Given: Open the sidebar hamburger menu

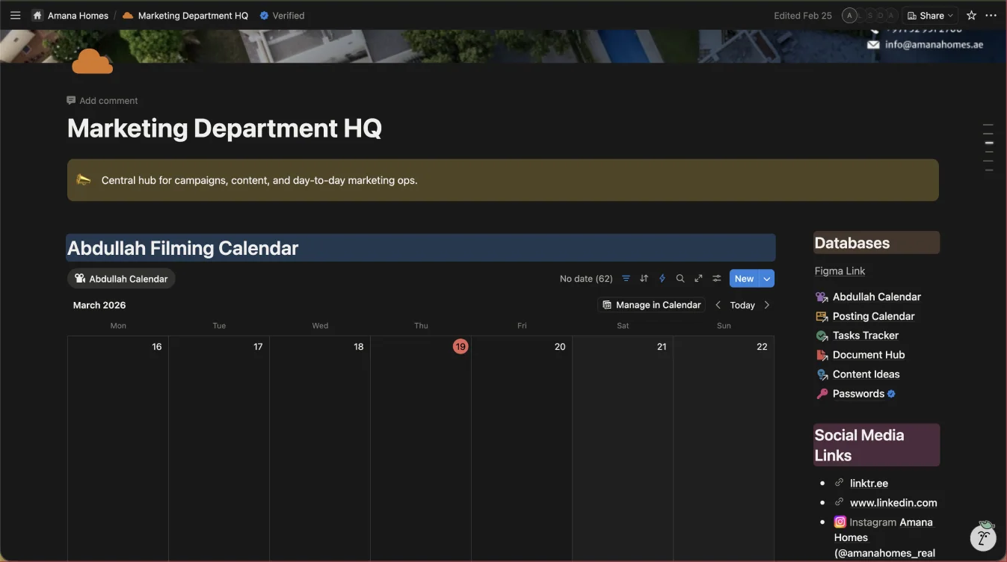Looking at the screenshot, I should [x=15, y=15].
